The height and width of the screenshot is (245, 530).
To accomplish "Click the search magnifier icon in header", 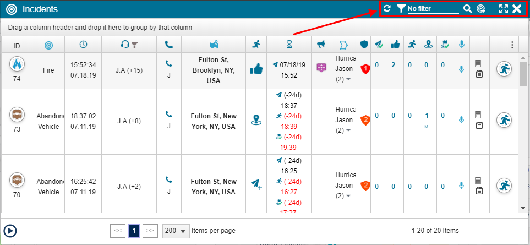I will tap(467, 9).
